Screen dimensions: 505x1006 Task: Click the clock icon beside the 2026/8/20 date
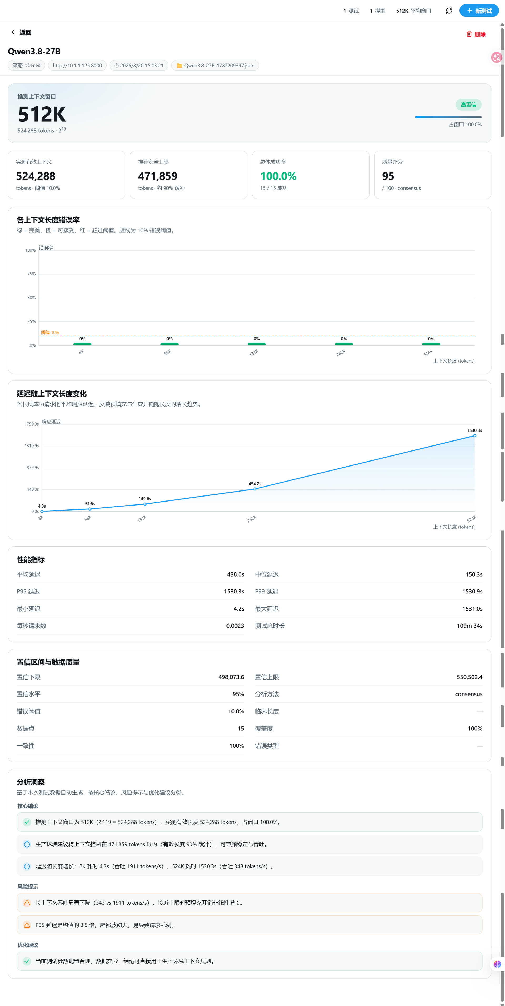tap(116, 66)
